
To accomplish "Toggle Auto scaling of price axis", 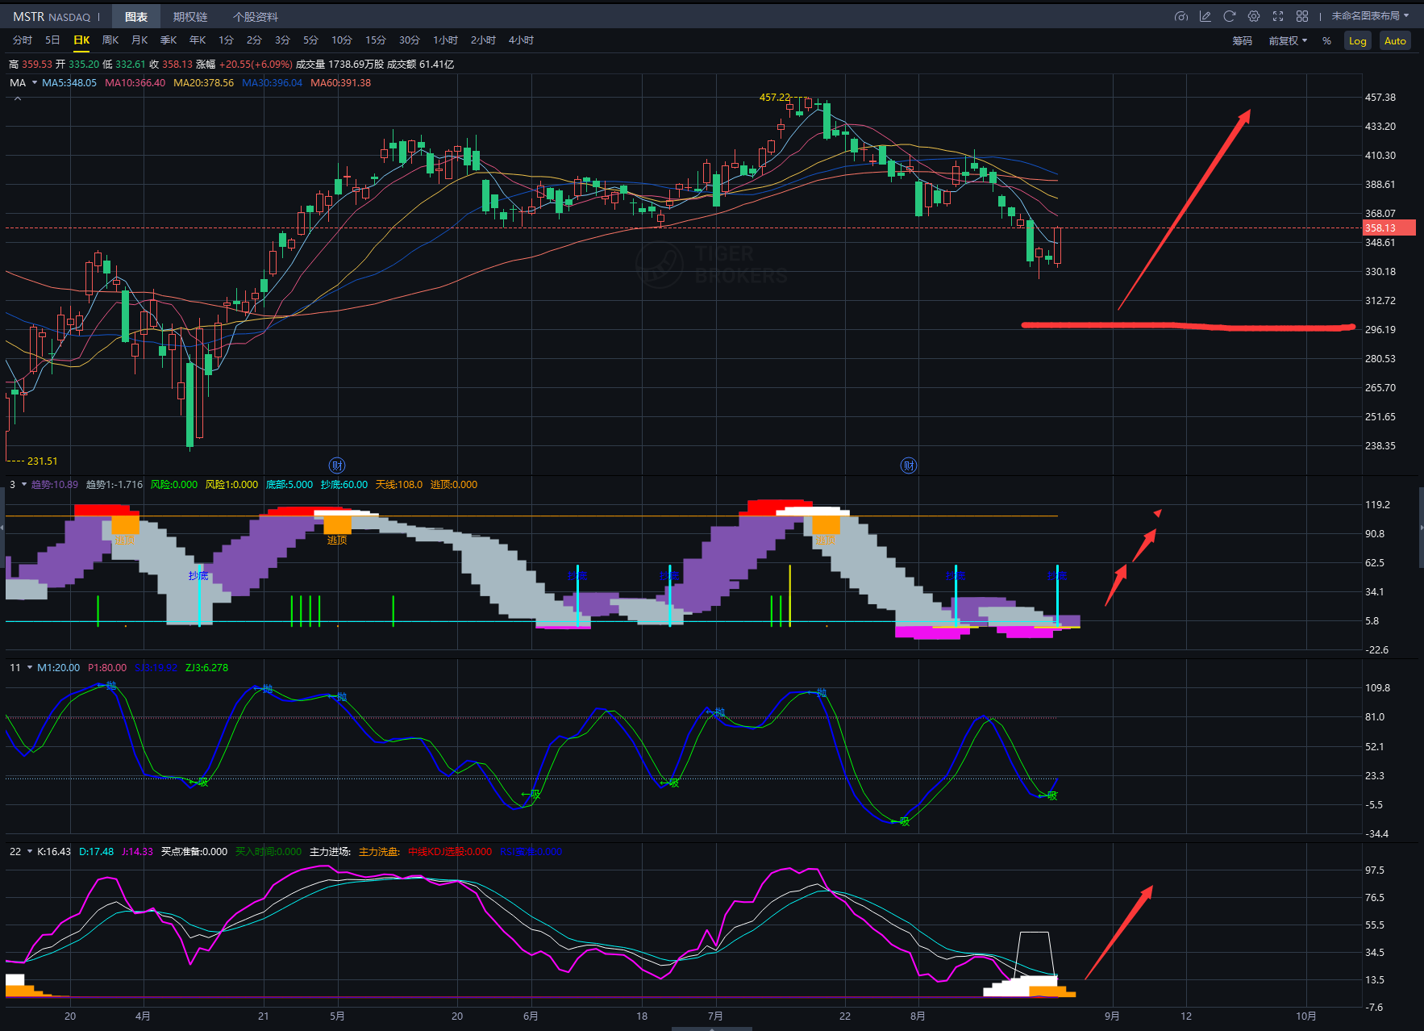I will [1395, 41].
